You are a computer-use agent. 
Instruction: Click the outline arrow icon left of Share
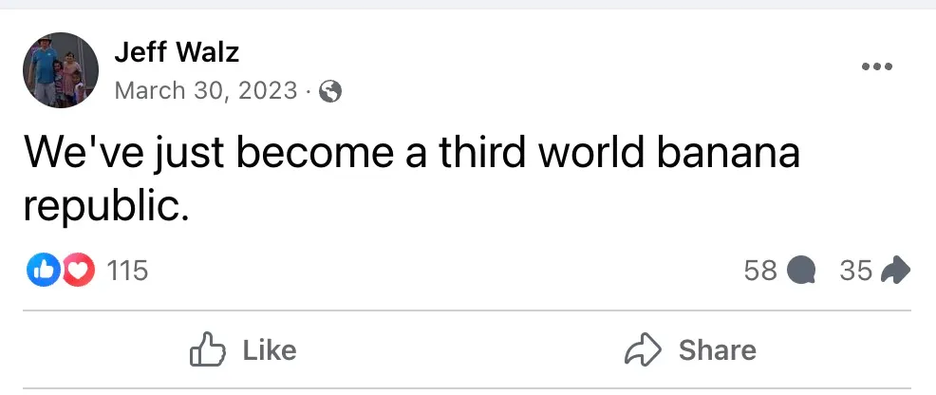pos(642,350)
